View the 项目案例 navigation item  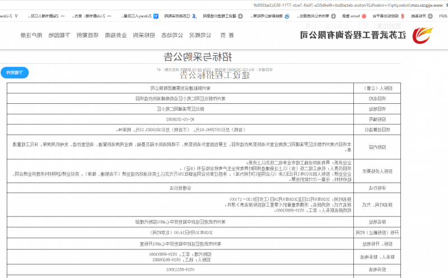tap(88, 35)
